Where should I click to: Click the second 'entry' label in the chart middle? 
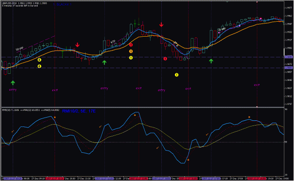point(104,88)
